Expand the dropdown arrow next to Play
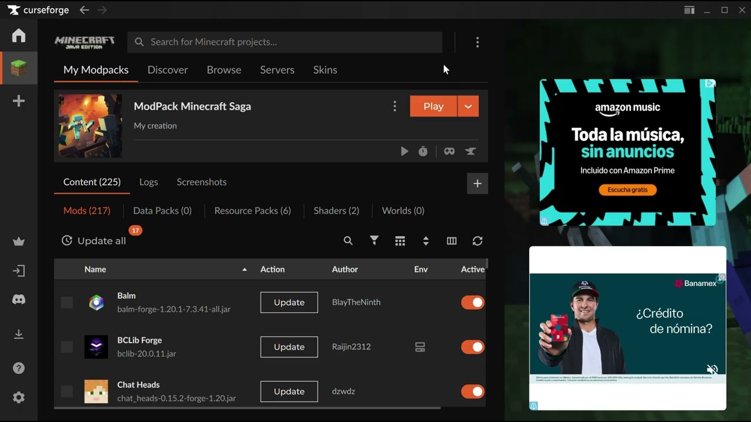 (468, 106)
